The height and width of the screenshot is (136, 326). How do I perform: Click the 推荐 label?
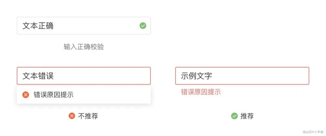(247, 116)
